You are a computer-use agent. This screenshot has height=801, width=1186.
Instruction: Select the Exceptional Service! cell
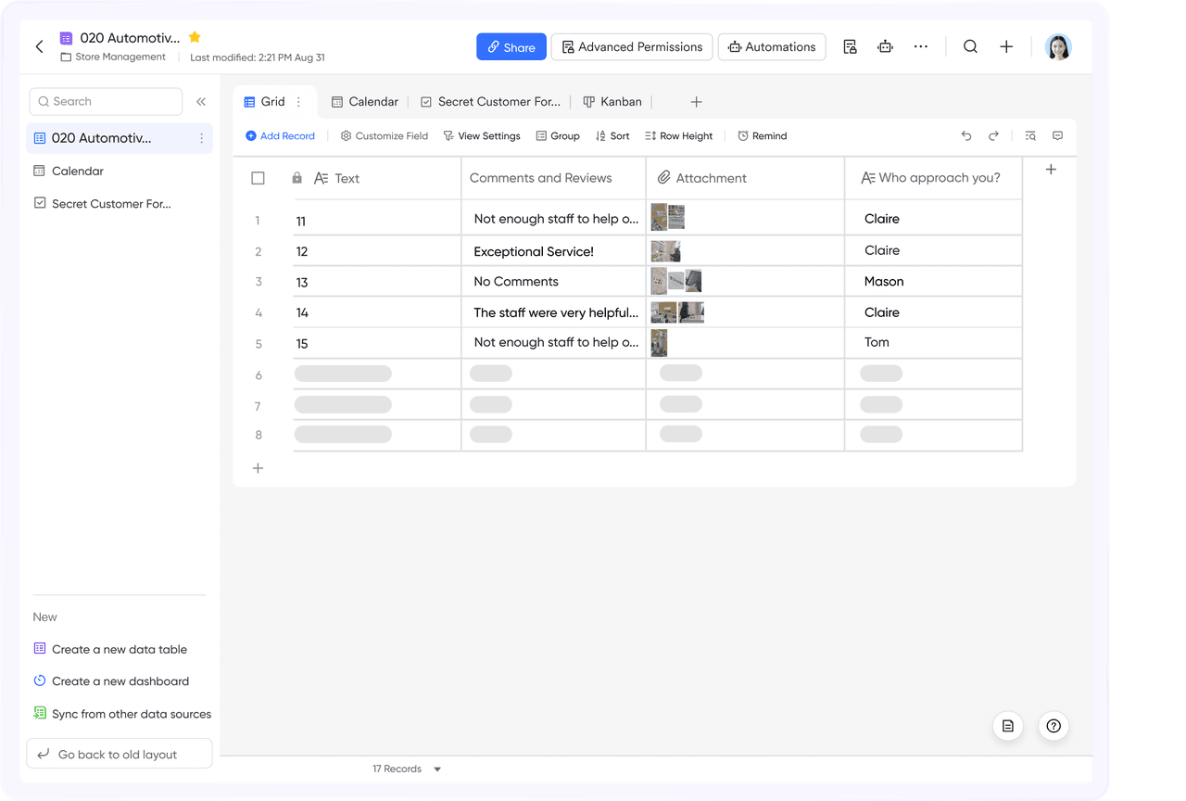pos(553,251)
